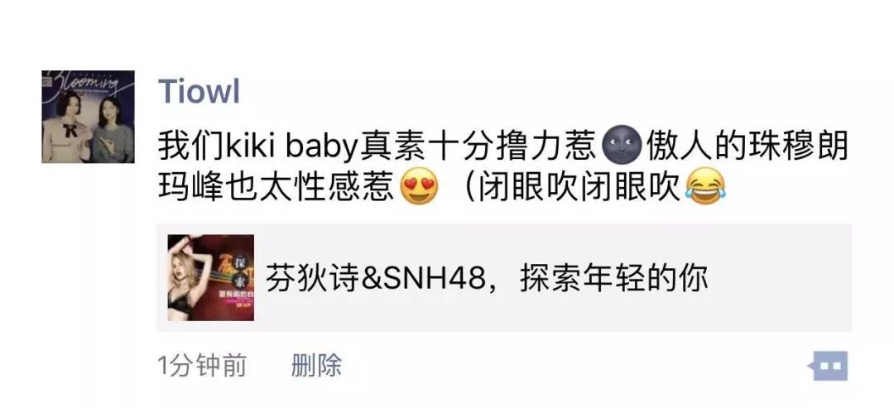
Task: Open the comment and like menu icon
Action: (827, 365)
